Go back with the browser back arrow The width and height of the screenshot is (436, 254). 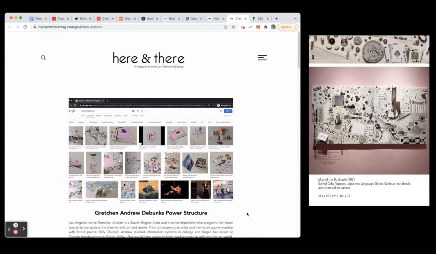(10, 27)
